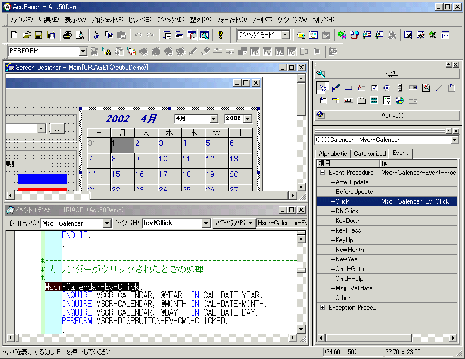Select the scroll bar control tool
Image resolution: width=465 pixels, height=359 pixels.
click(400, 88)
